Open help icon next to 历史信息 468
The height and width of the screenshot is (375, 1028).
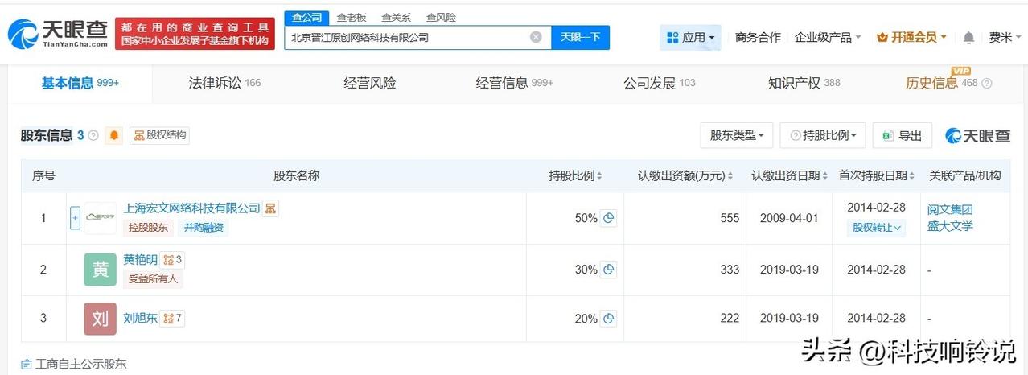[x=987, y=83]
